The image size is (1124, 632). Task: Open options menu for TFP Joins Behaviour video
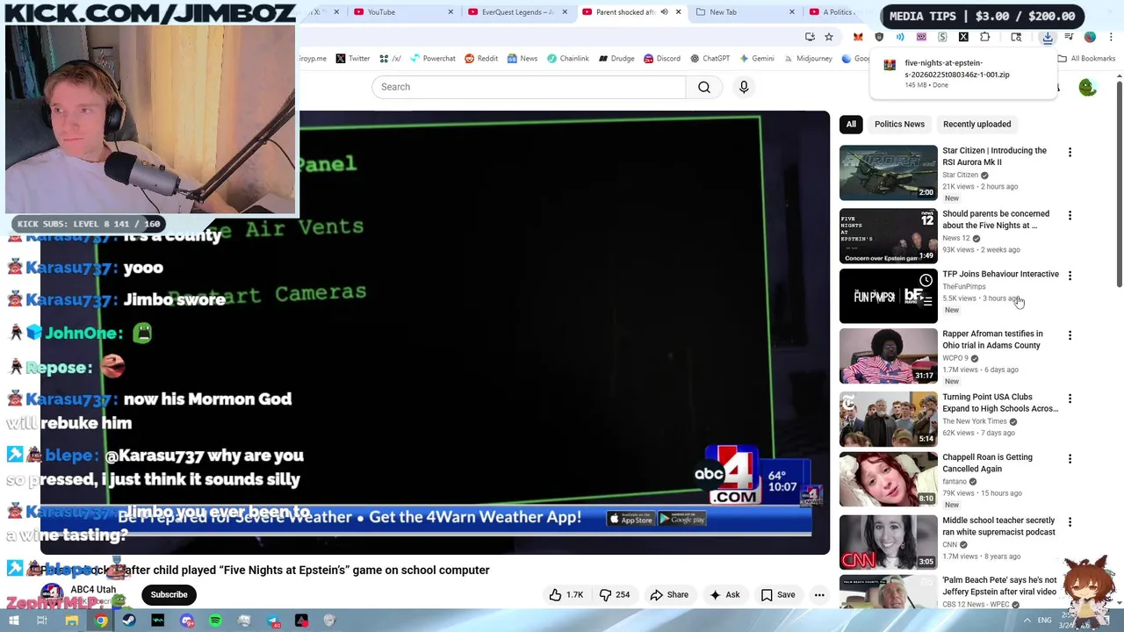click(1070, 276)
